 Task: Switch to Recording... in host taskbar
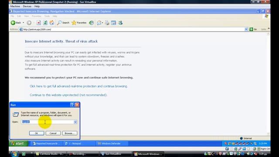click(83, 154)
